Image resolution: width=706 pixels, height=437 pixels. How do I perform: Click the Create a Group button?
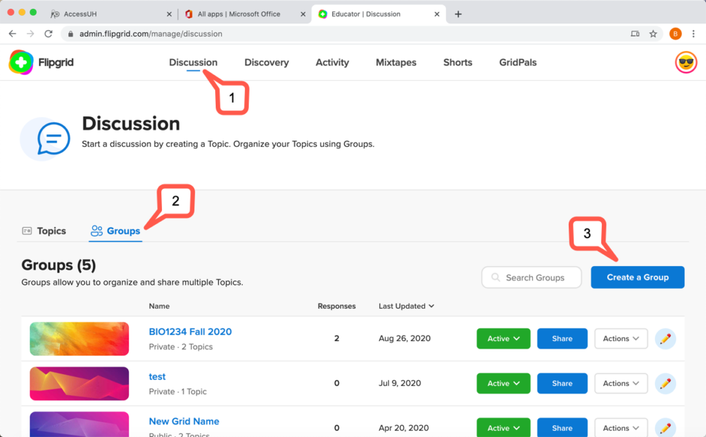[x=638, y=277]
